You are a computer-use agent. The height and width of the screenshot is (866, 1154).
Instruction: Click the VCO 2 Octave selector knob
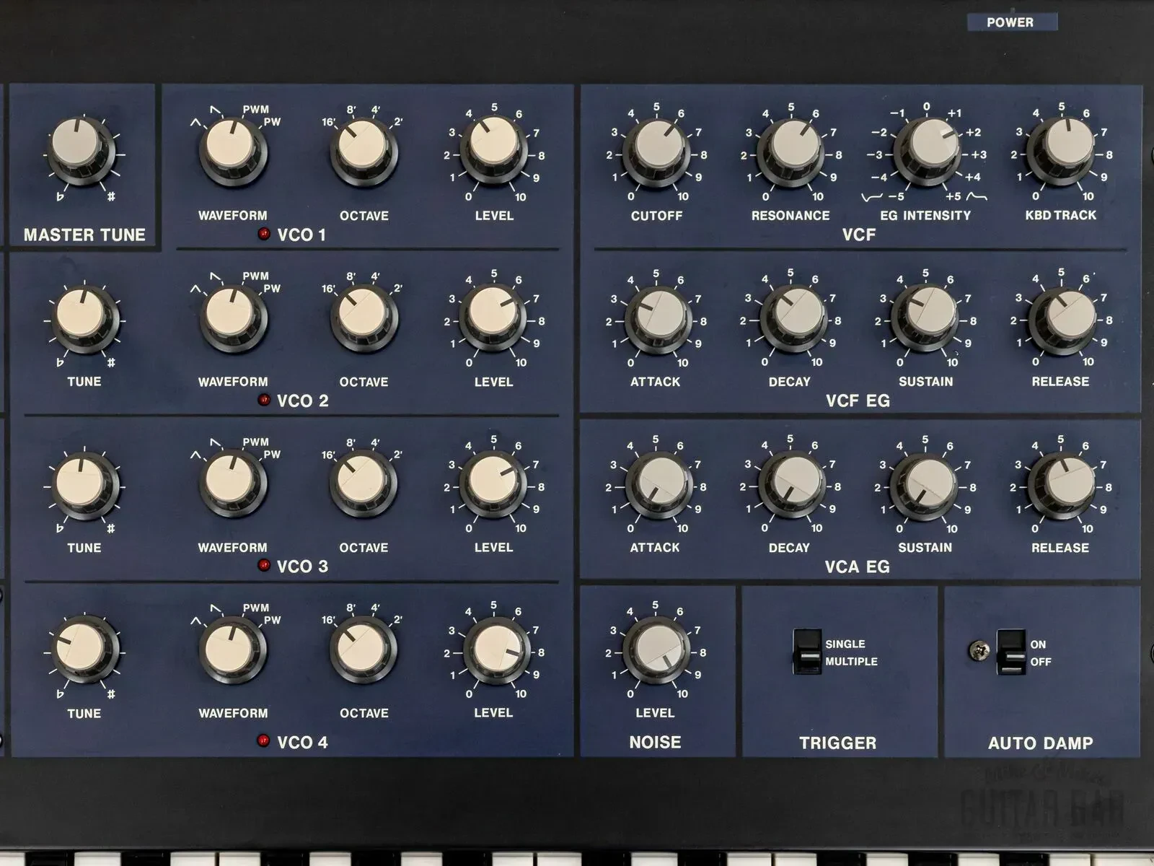click(364, 315)
